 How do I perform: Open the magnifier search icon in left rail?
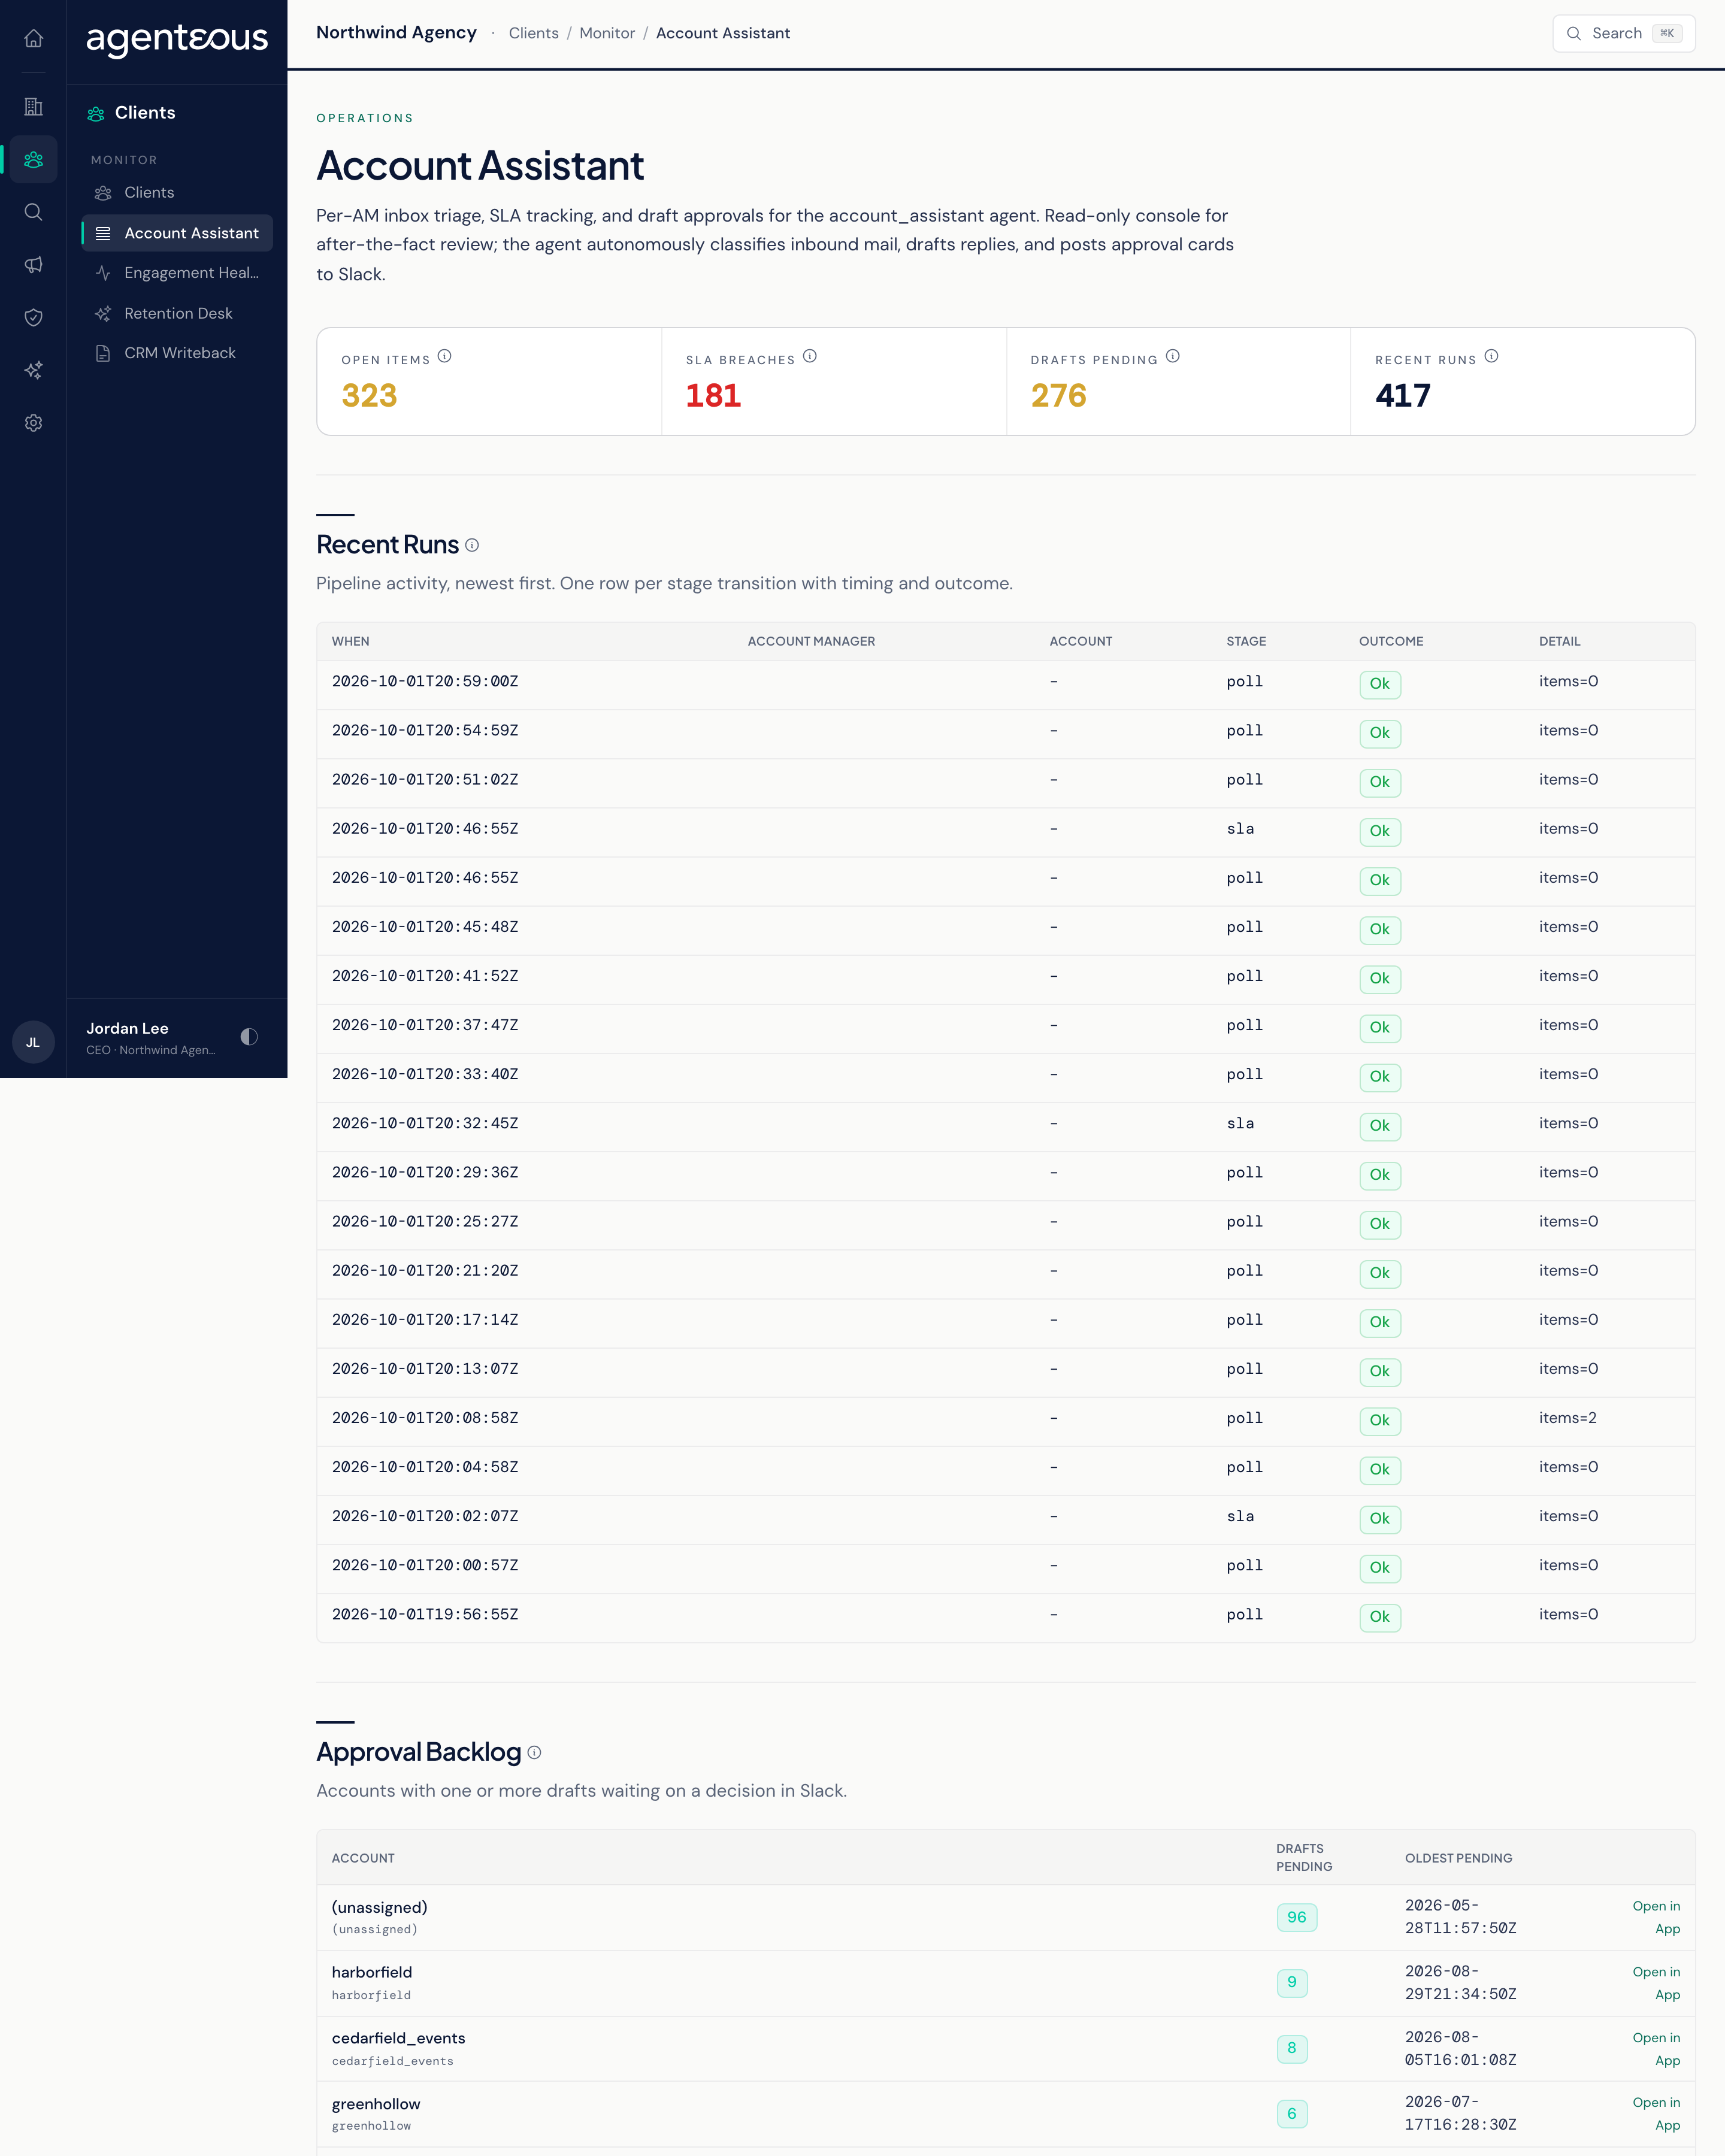click(x=33, y=212)
